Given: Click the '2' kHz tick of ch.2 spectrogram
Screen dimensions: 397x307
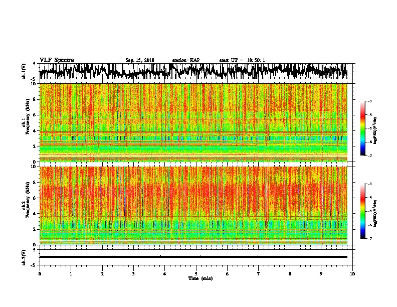Looking at the screenshot, I should tap(35, 229).
